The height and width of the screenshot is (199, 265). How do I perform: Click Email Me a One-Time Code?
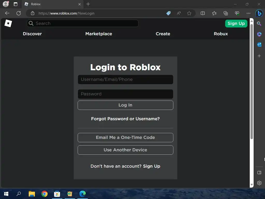tap(126, 137)
